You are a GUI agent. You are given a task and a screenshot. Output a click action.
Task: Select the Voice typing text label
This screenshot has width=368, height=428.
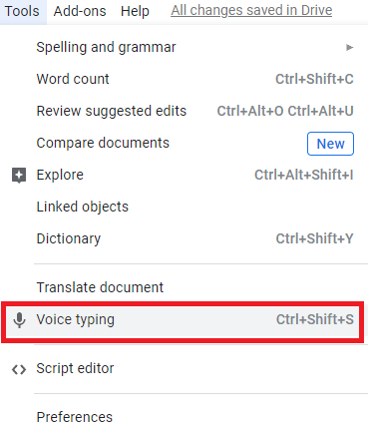76,320
